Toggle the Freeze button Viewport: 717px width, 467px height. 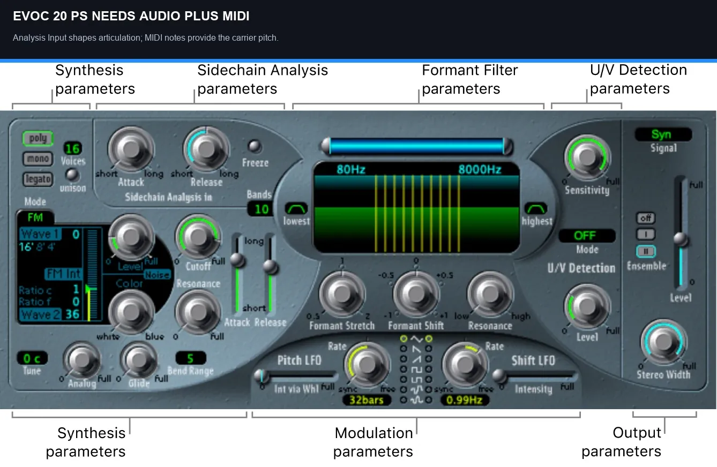pos(255,146)
